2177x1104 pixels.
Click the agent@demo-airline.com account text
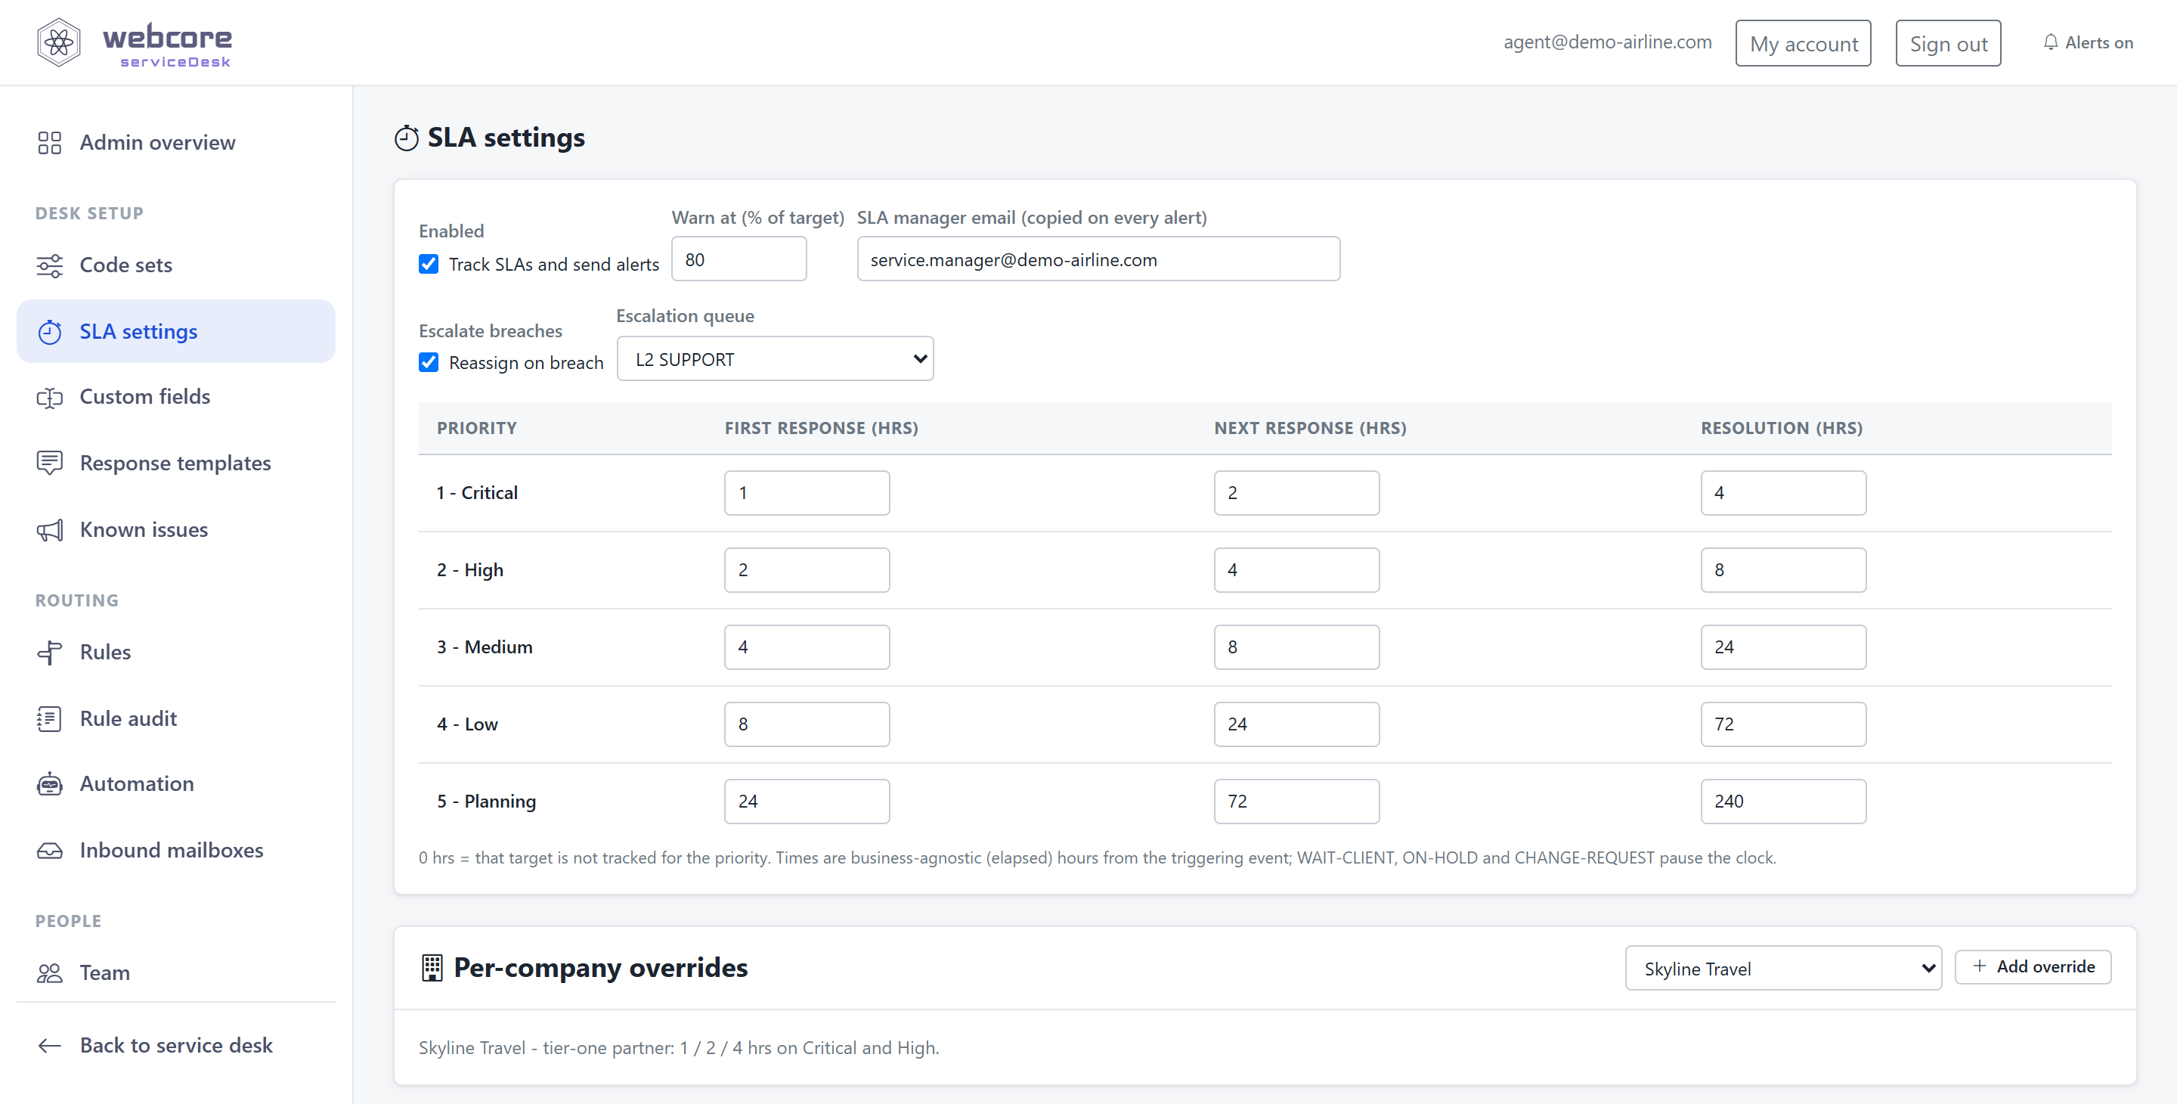1607,42
